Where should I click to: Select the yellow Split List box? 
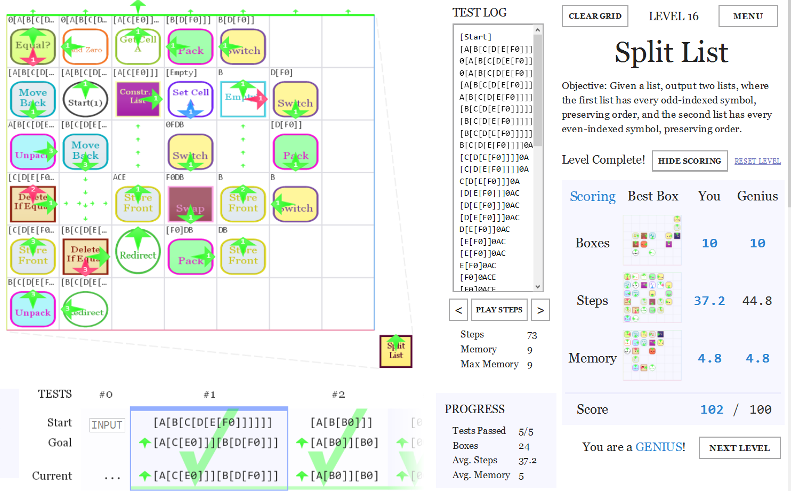click(396, 351)
